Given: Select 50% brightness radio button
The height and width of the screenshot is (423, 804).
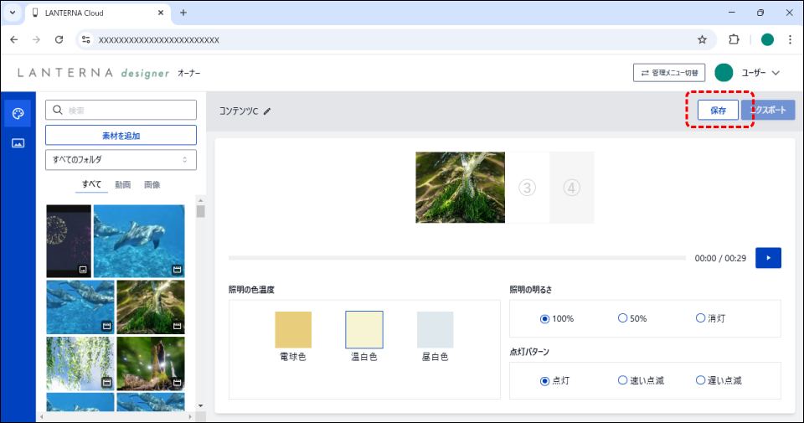Looking at the screenshot, I should point(622,318).
